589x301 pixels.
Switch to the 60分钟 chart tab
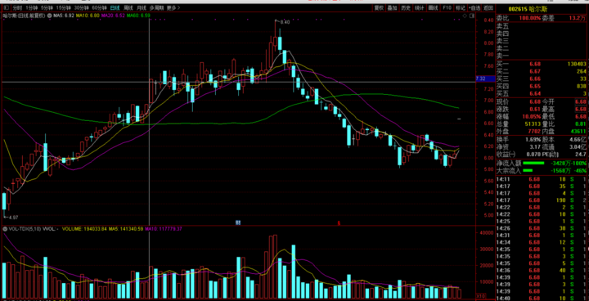pyautogui.click(x=99, y=7)
